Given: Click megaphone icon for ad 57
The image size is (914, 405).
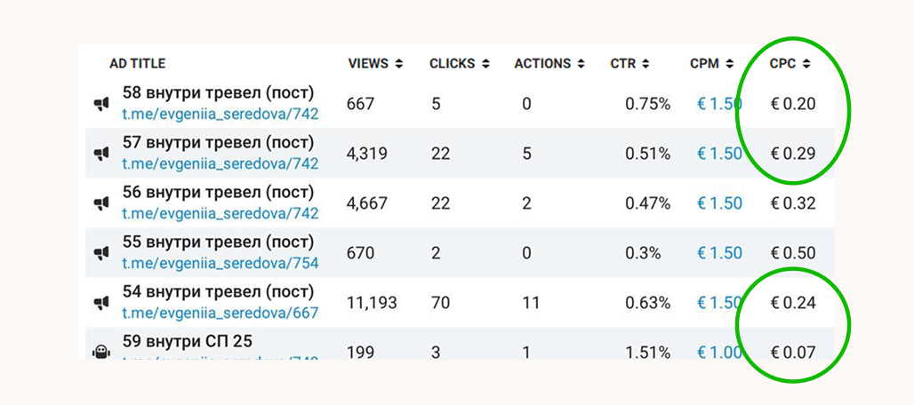Looking at the screenshot, I should pos(101,154).
